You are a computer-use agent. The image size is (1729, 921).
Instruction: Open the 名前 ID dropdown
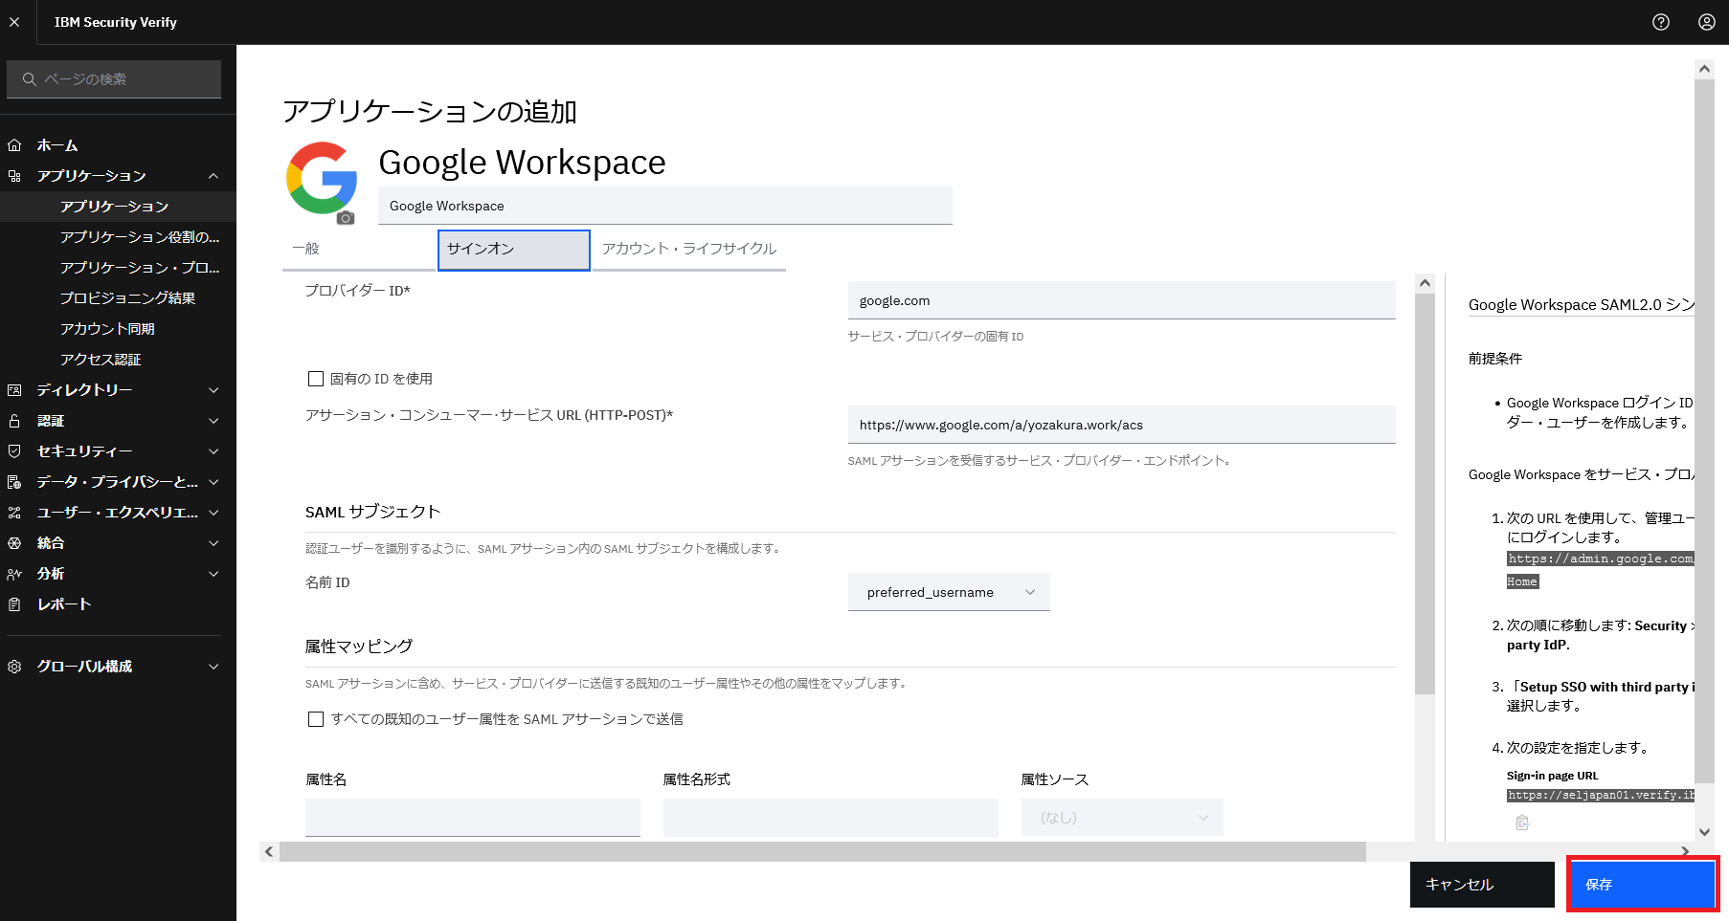[x=949, y=592]
